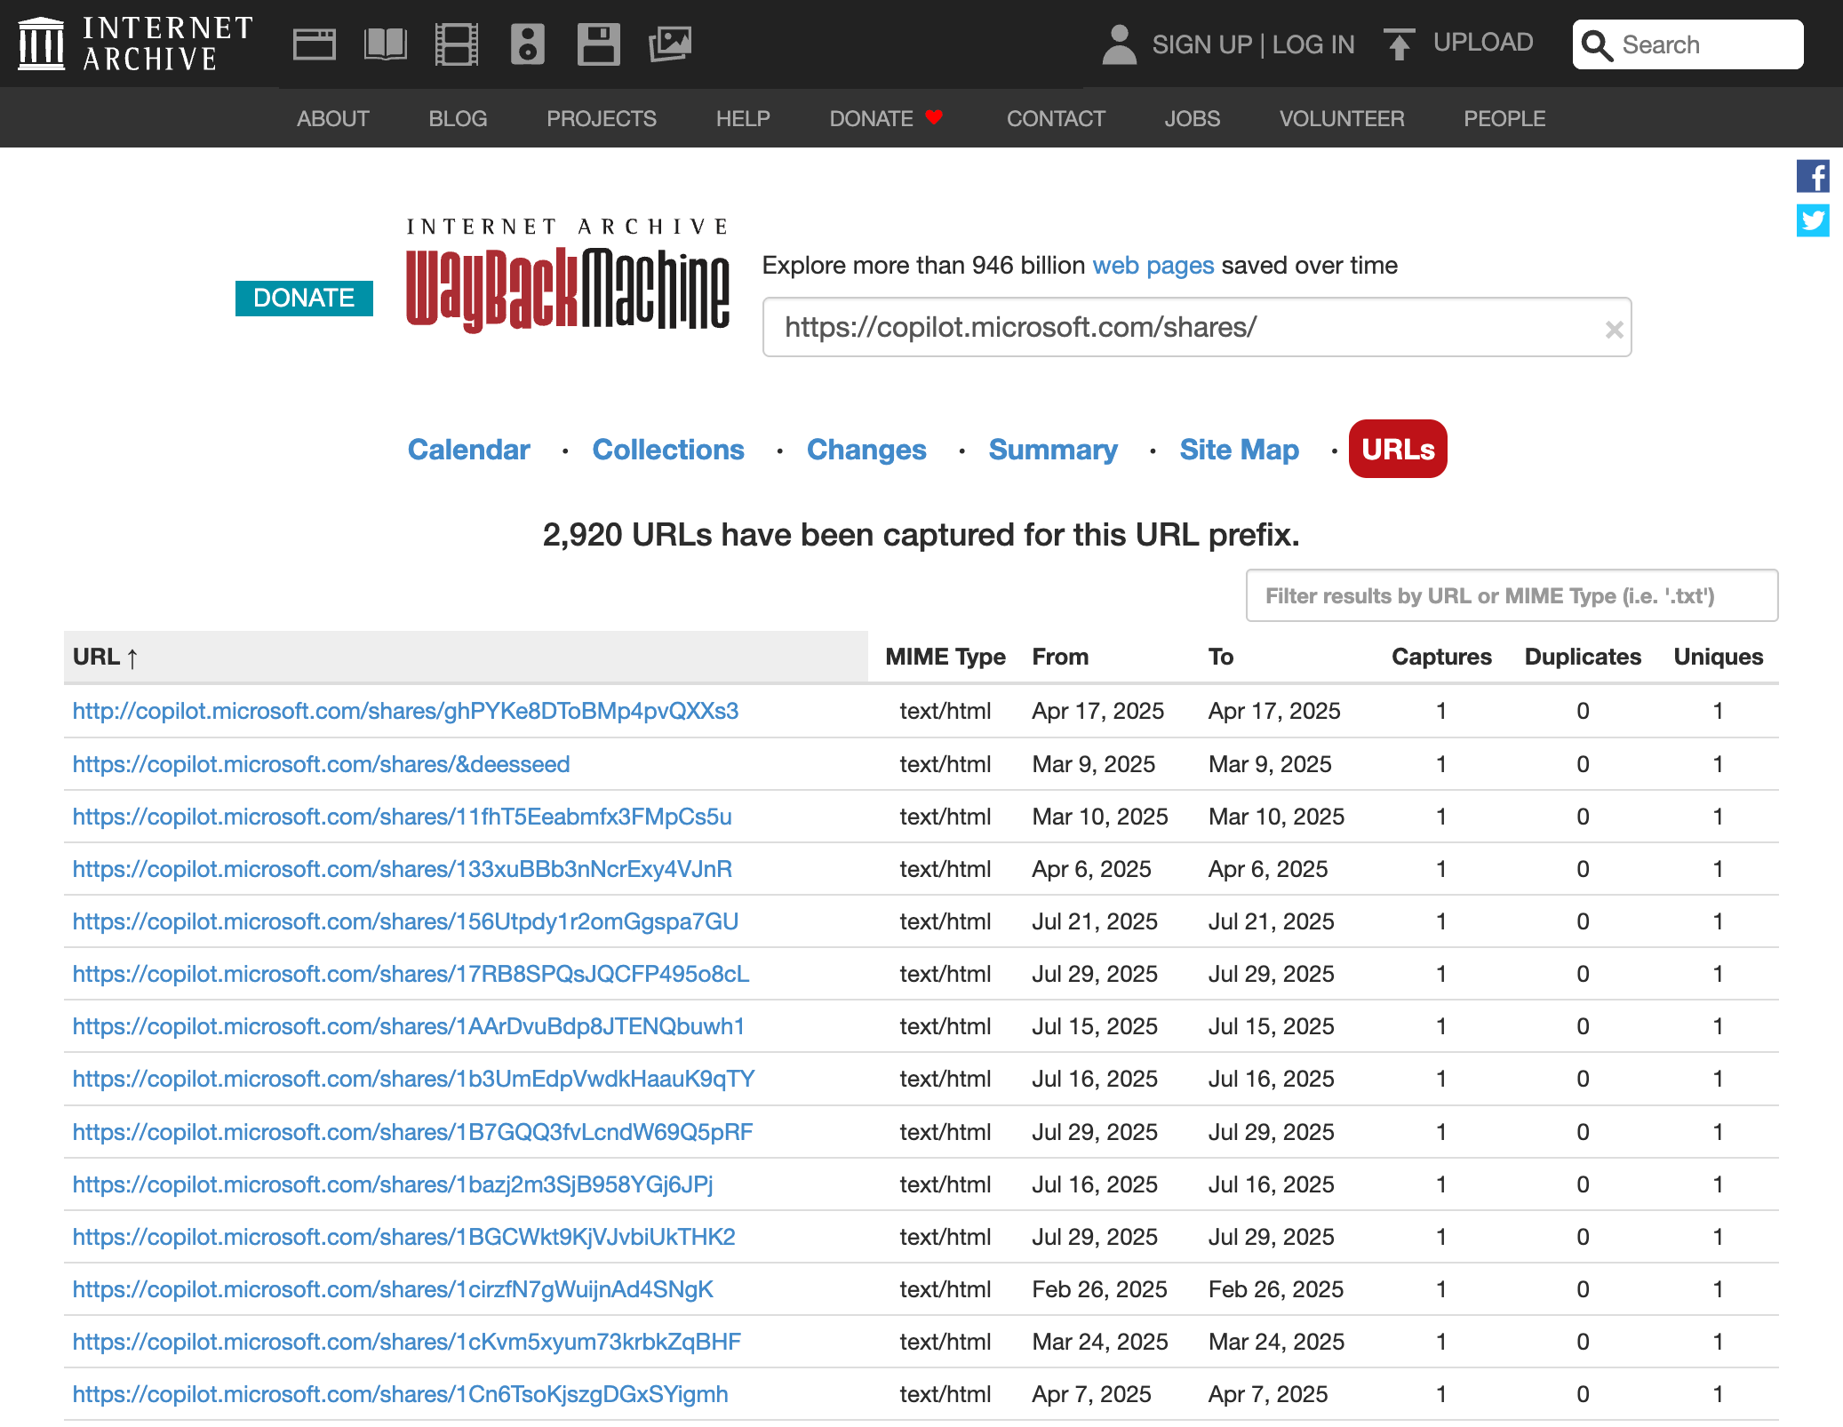Click the Wayback Machine logo

[x=568, y=275]
